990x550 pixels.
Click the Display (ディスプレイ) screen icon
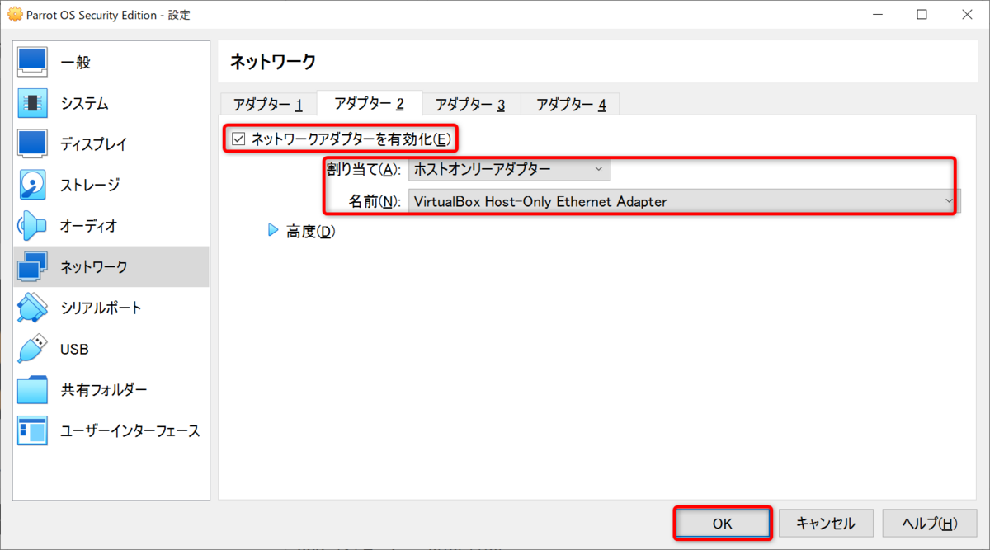pyautogui.click(x=33, y=143)
